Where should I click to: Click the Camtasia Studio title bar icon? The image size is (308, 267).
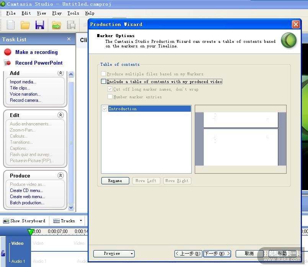(x=3, y=4)
